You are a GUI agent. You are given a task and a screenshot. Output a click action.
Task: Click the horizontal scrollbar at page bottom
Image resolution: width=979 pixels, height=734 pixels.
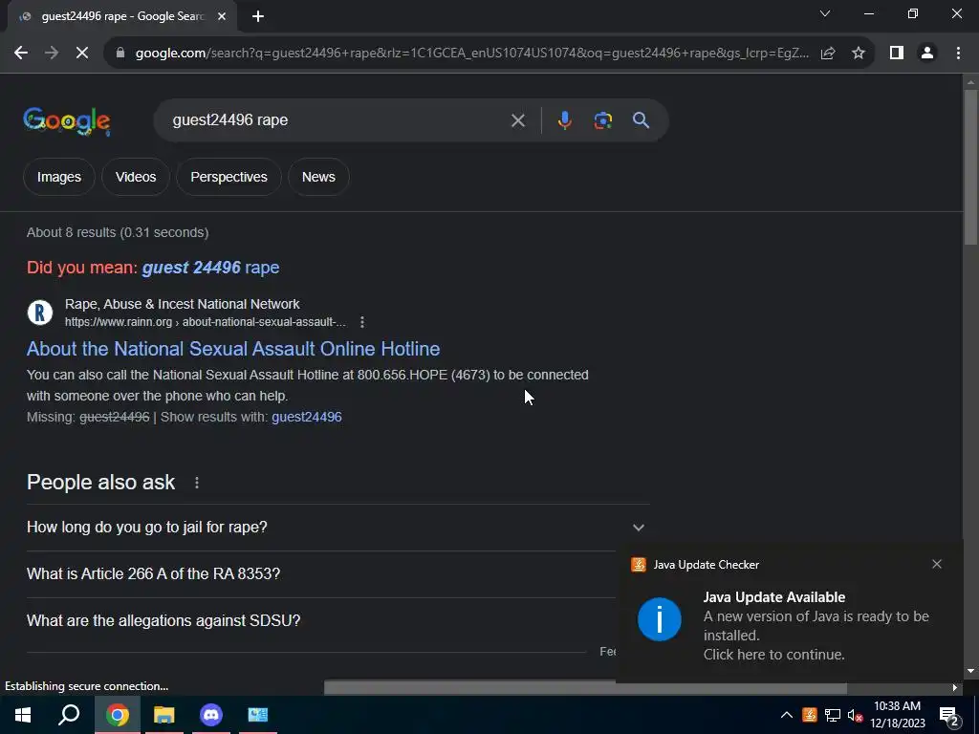(x=585, y=688)
